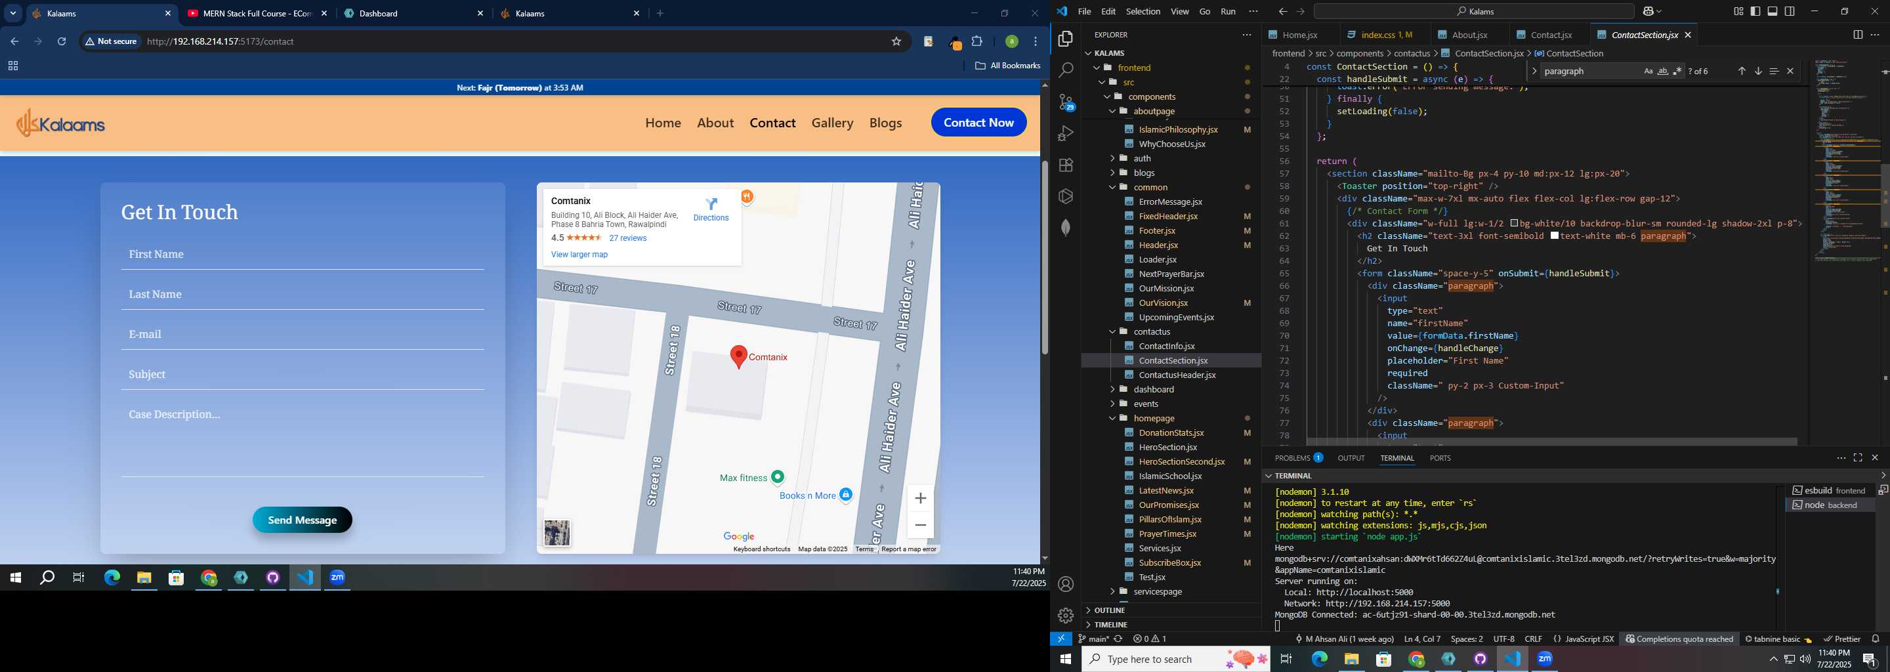Open the Selection menu in VS Code

[1143, 12]
